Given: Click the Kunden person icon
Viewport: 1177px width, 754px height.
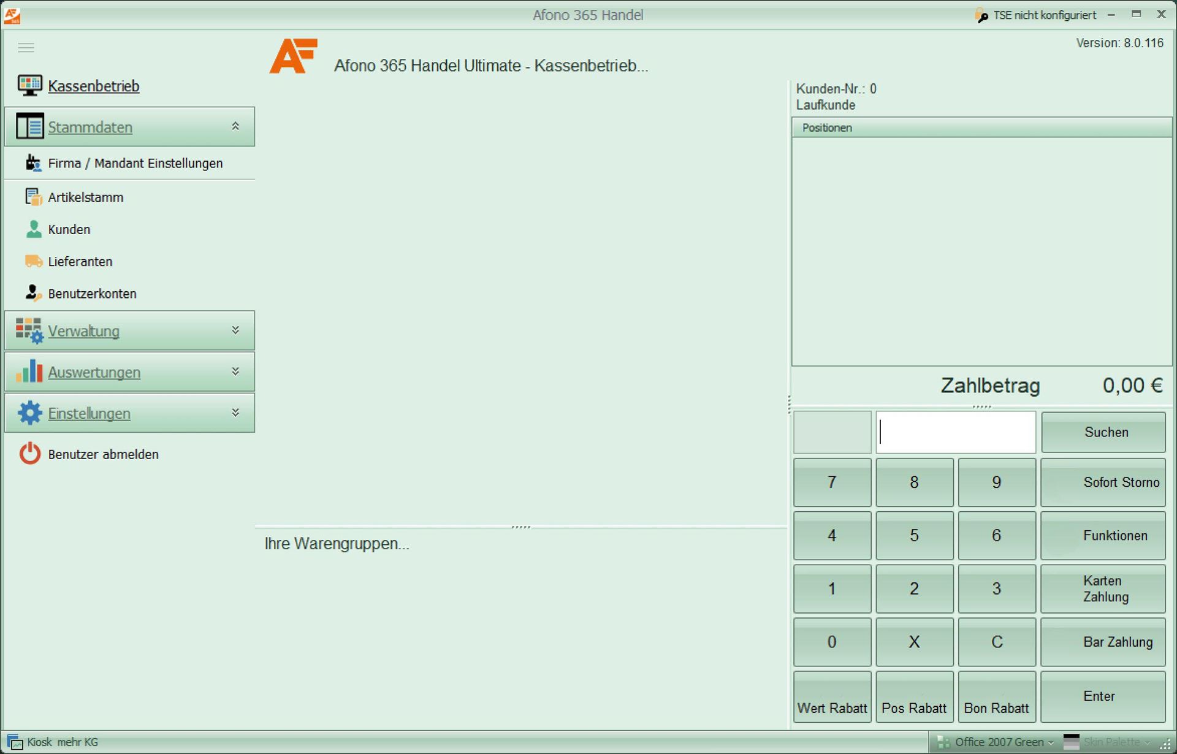Looking at the screenshot, I should [x=34, y=229].
